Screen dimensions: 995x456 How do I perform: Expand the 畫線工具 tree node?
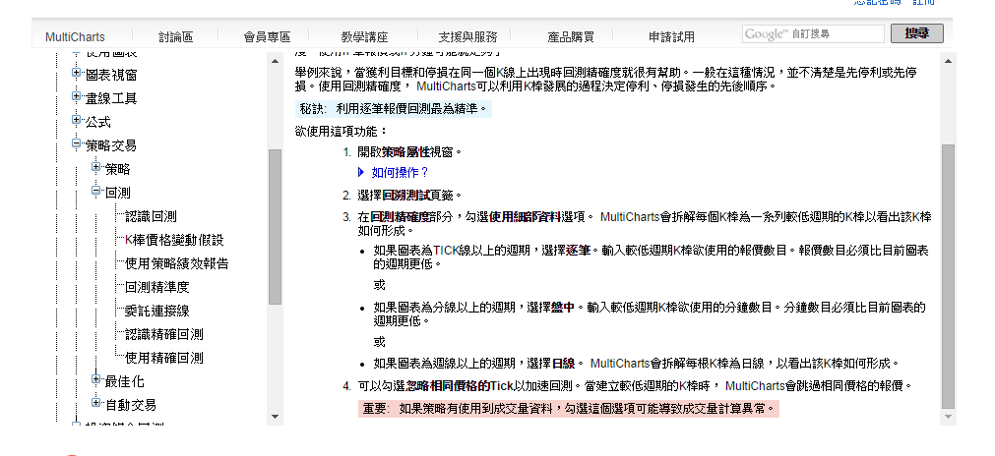click(x=77, y=96)
